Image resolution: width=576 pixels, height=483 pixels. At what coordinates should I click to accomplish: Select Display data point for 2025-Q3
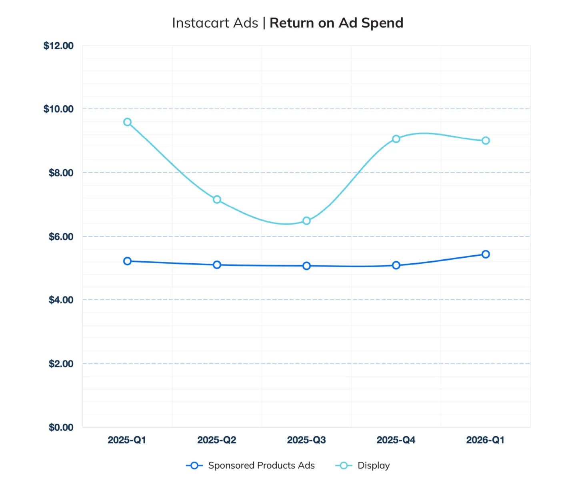tap(306, 221)
